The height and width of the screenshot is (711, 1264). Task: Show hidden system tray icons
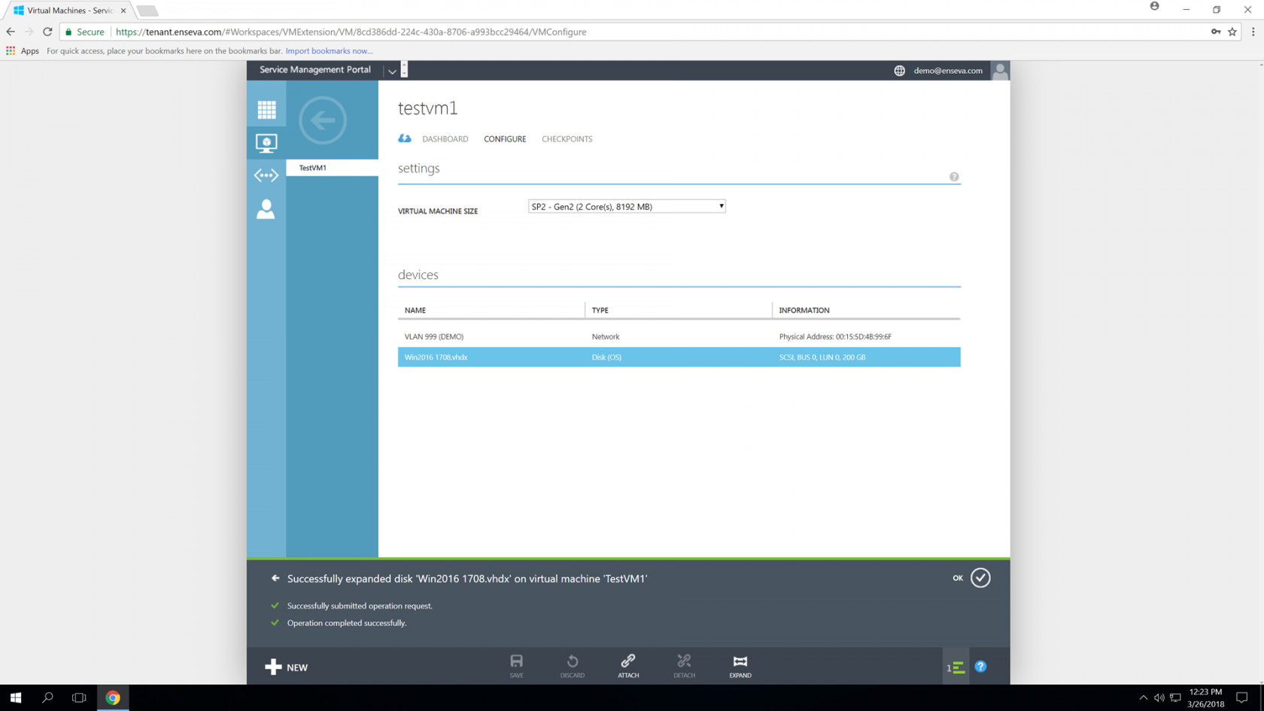pyautogui.click(x=1143, y=697)
